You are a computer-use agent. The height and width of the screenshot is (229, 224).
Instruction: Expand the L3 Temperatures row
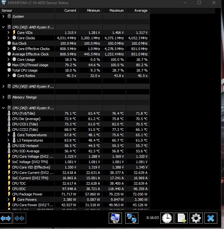pos(9,140)
